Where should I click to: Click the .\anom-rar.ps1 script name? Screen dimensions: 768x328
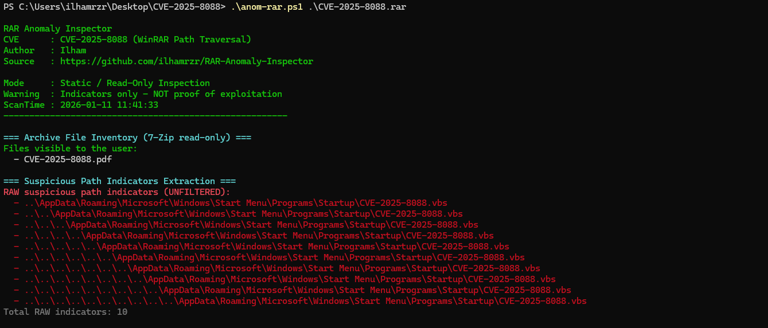click(267, 7)
